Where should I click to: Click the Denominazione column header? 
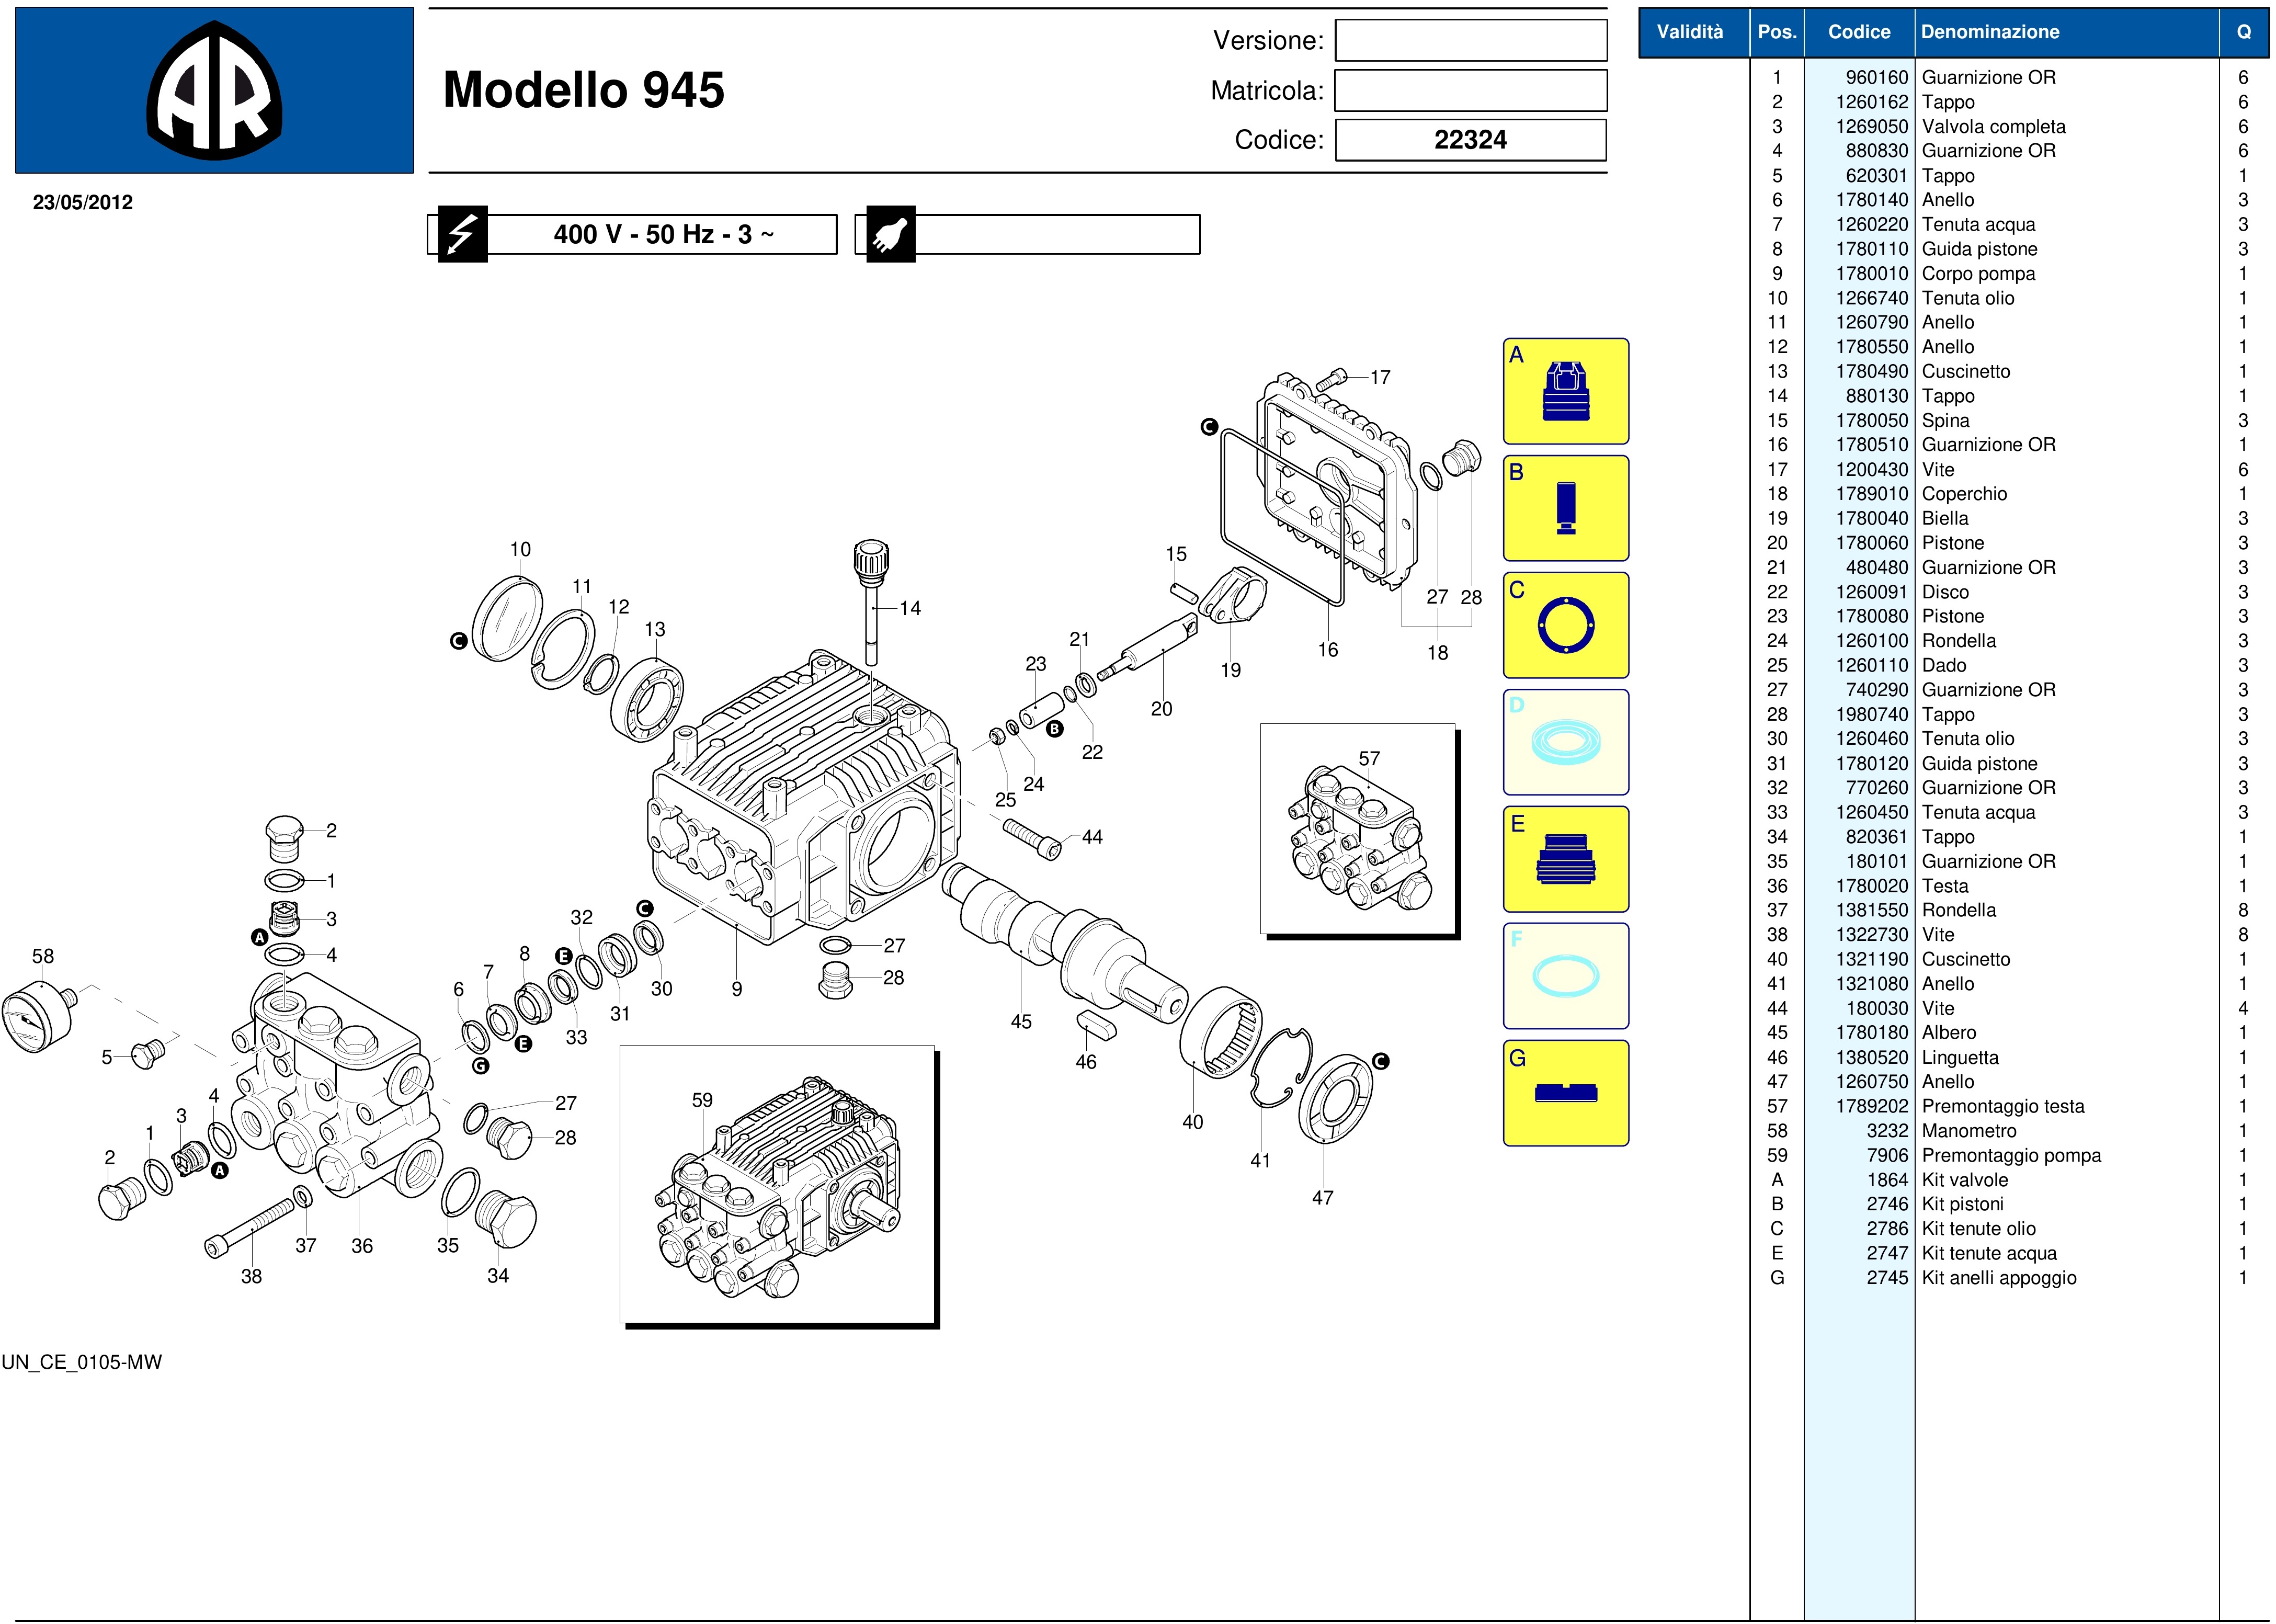click(x=1989, y=32)
